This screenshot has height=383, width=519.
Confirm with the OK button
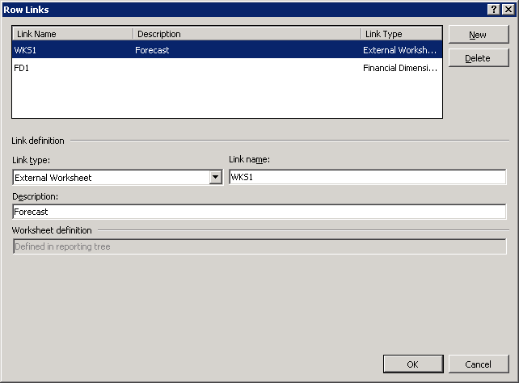412,364
